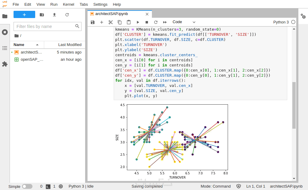Screen dimensions: 308x190
Task: Copy the selected cell
Action: point(119,22)
